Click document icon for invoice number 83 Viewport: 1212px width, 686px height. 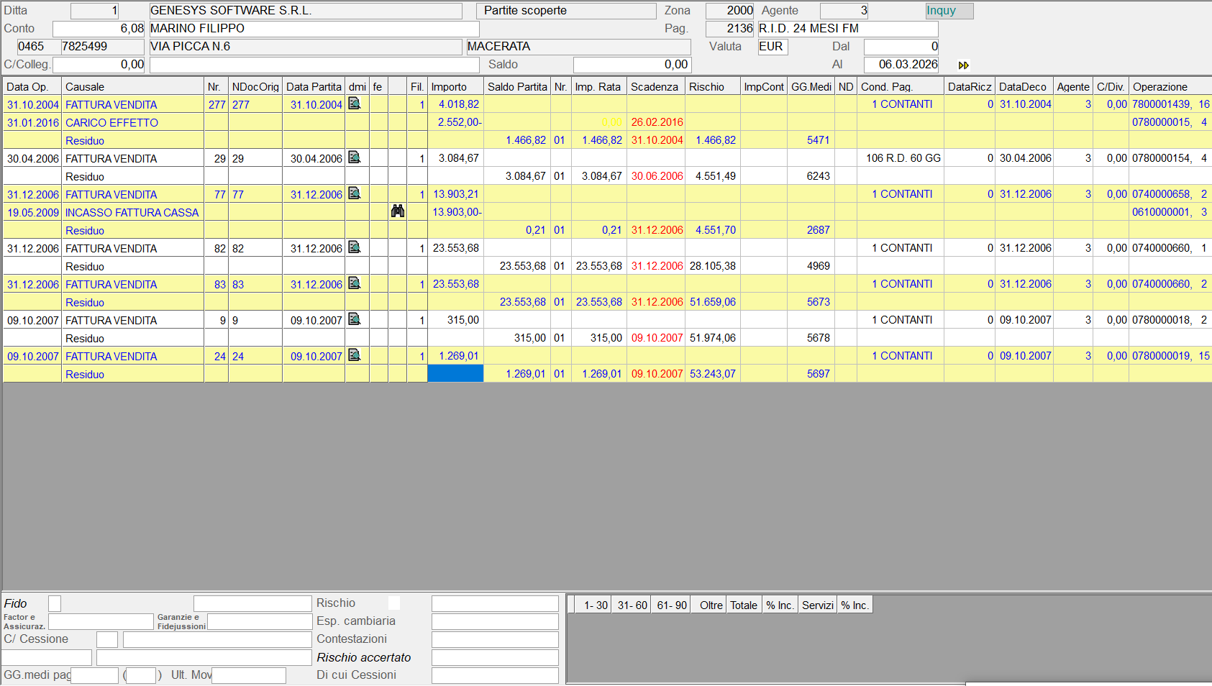[354, 283]
